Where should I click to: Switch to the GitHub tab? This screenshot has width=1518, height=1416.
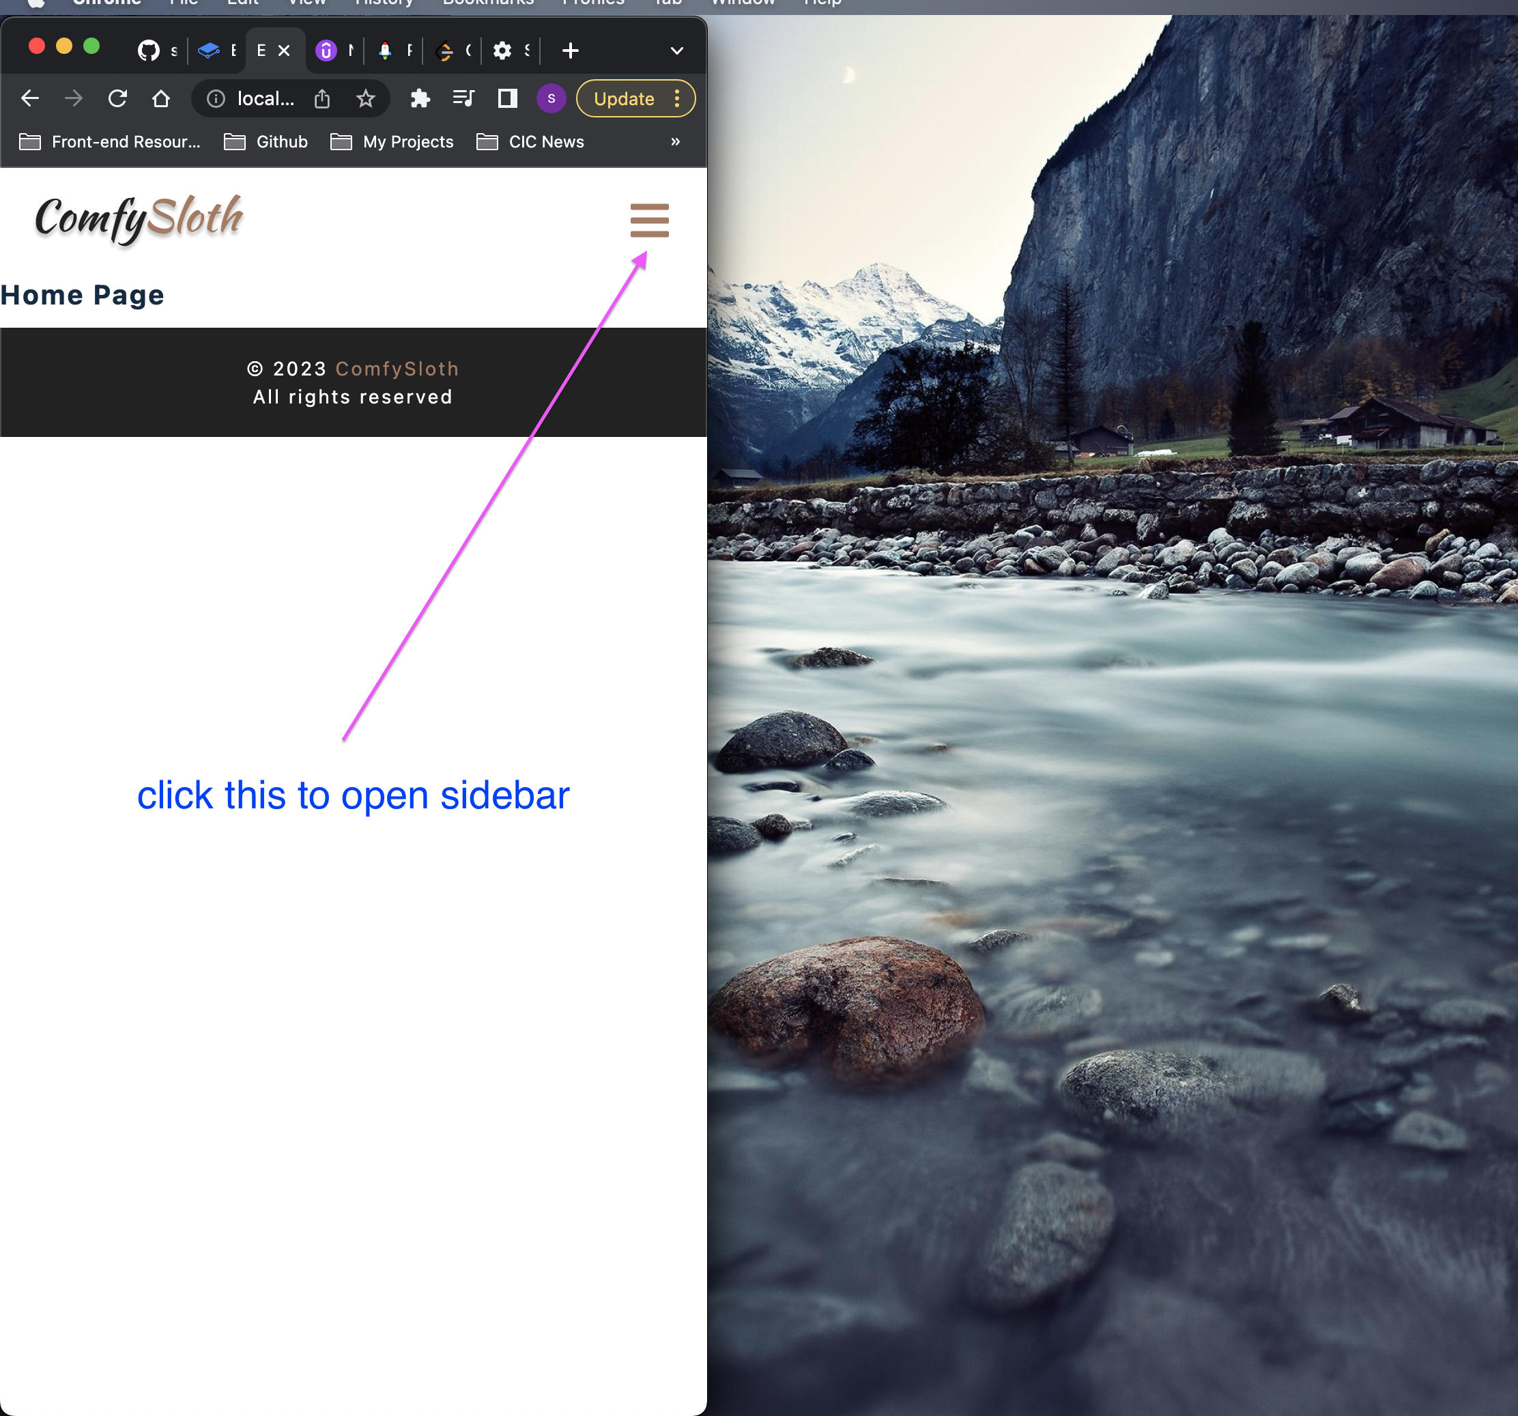149,51
